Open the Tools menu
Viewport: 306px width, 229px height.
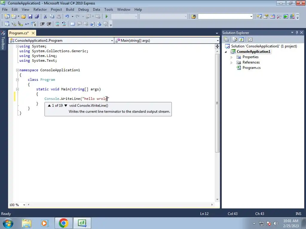click(108, 9)
